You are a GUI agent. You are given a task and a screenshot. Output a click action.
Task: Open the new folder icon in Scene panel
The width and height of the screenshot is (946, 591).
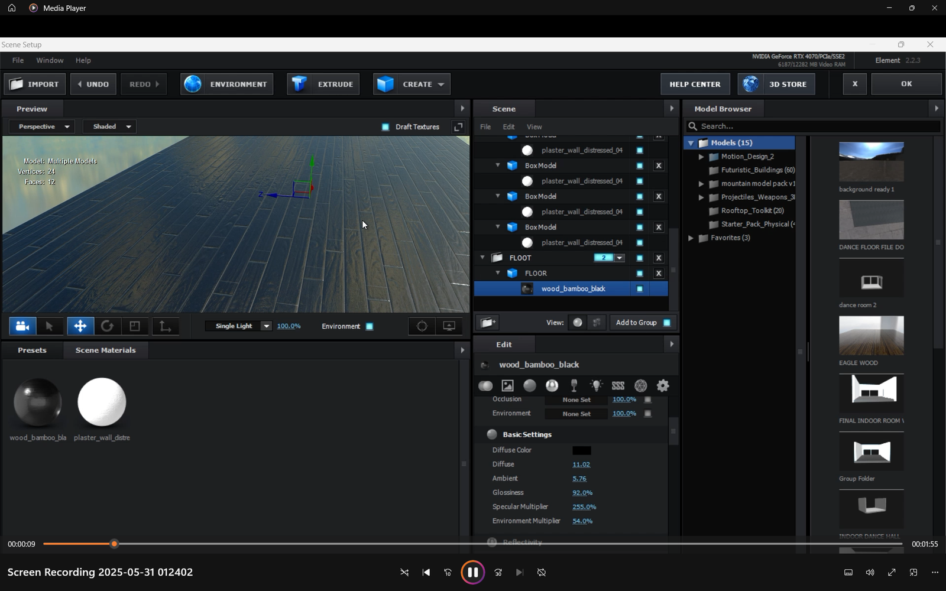488,323
